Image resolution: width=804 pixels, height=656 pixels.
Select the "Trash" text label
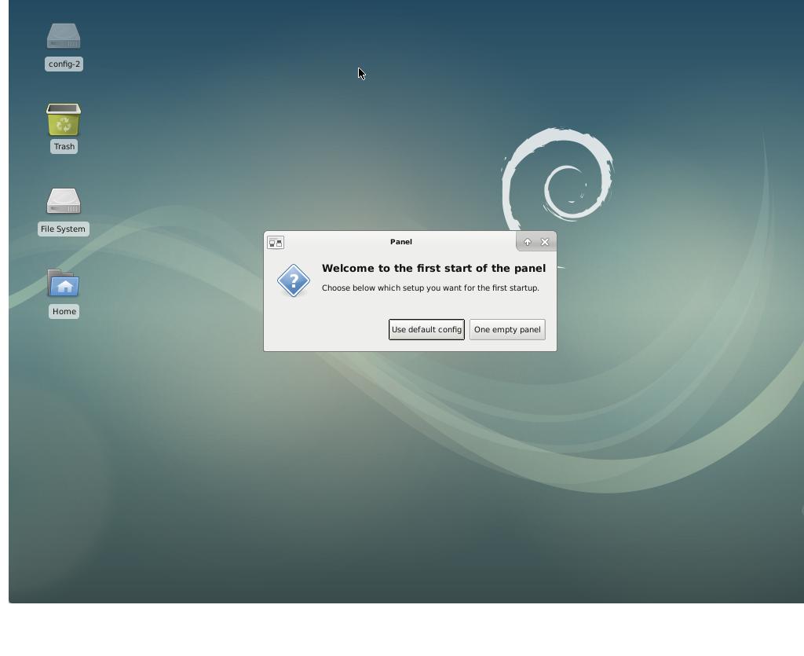click(x=64, y=147)
